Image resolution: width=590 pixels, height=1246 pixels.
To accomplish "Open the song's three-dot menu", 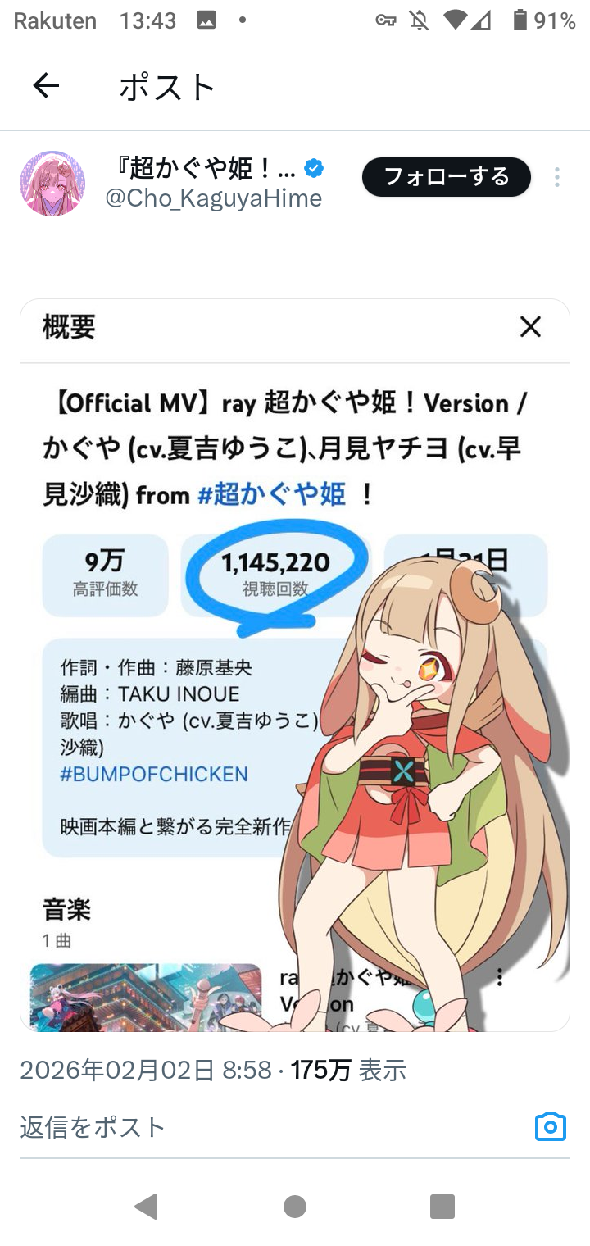I will point(499,978).
